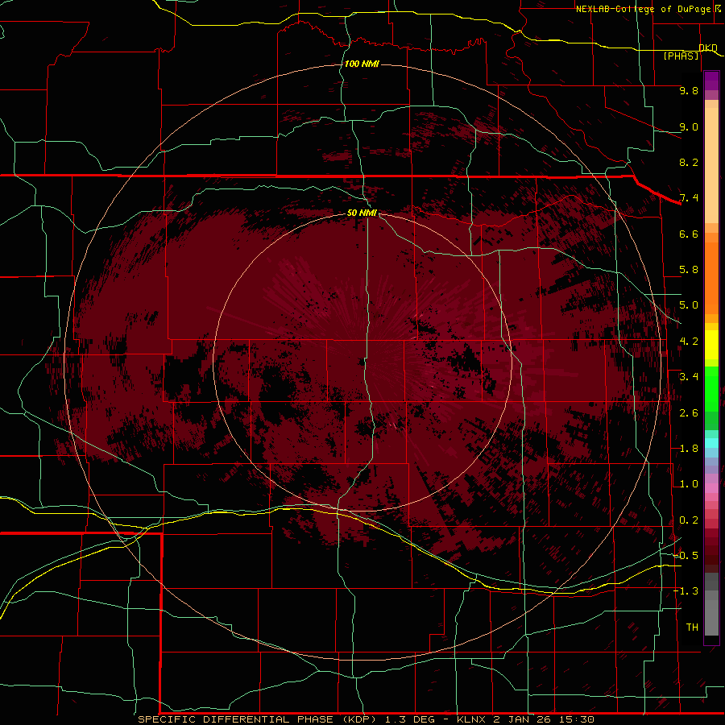This screenshot has width=725, height=725.
Task: Select the 1.0 value on the color scale
Action: click(x=689, y=484)
